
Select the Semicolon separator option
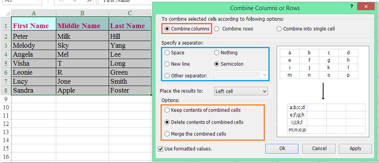217,64
